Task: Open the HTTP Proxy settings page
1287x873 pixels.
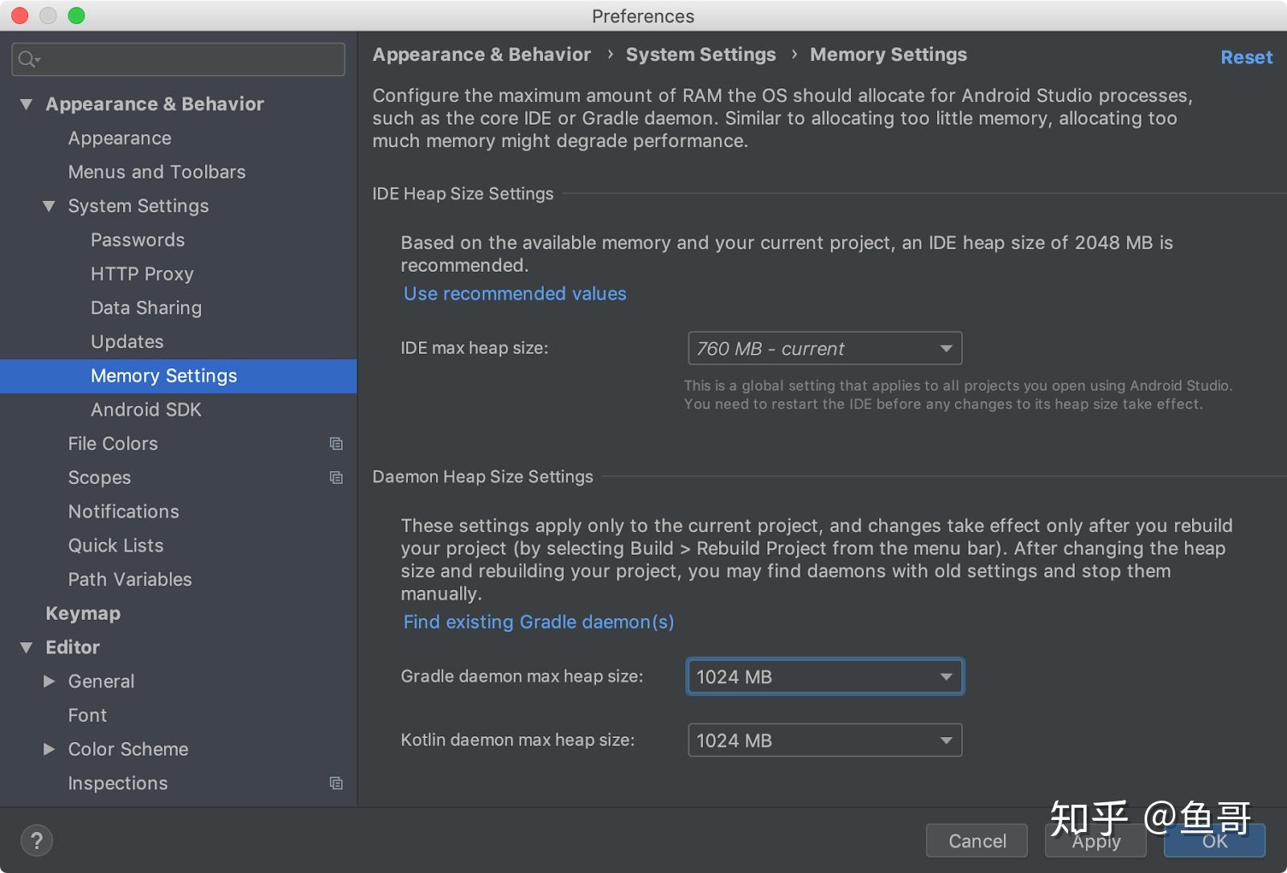Action: pyautogui.click(x=142, y=273)
